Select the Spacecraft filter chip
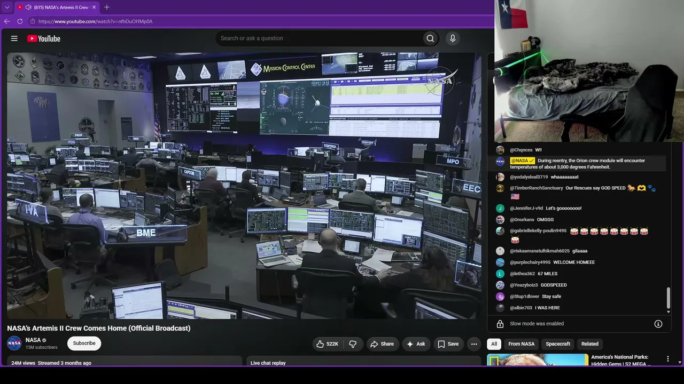Viewport: 684px width, 384px height. tap(558, 344)
